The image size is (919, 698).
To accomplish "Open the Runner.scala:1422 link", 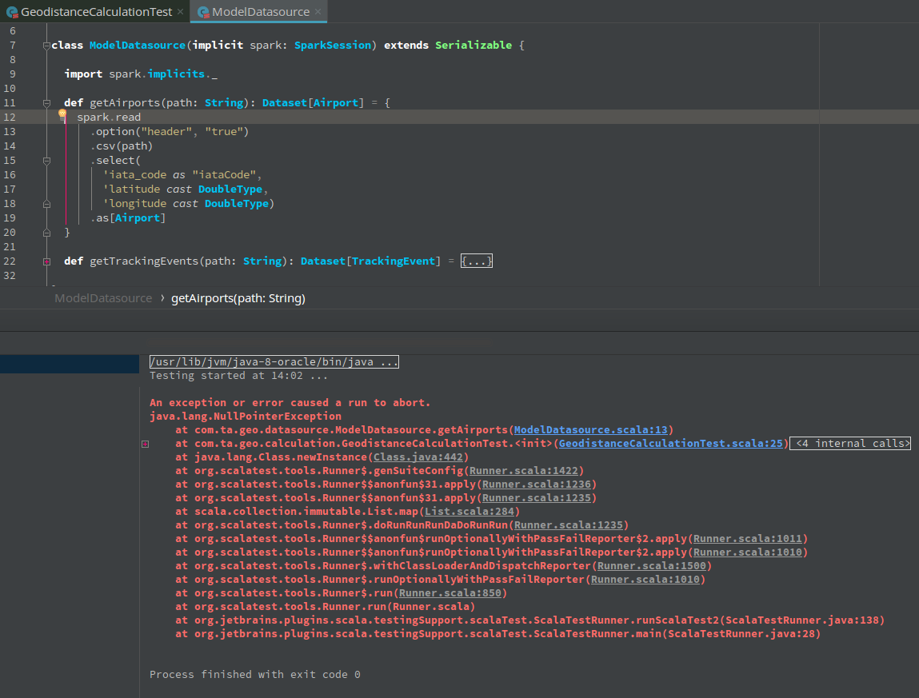I will [523, 470].
